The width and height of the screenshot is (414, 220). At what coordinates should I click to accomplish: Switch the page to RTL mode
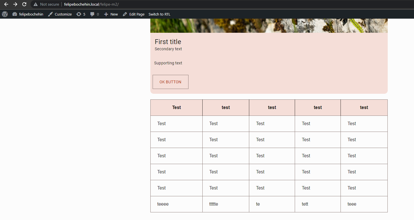coord(159,14)
